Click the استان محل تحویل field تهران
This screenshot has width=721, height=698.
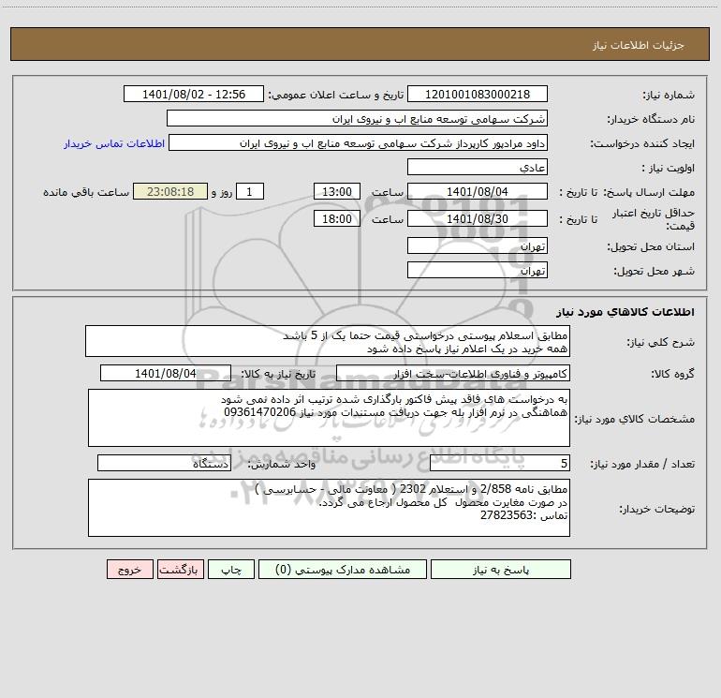(x=478, y=245)
